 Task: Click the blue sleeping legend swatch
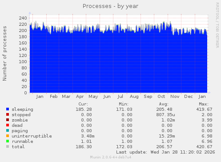pyautogui.click(x=8, y=109)
